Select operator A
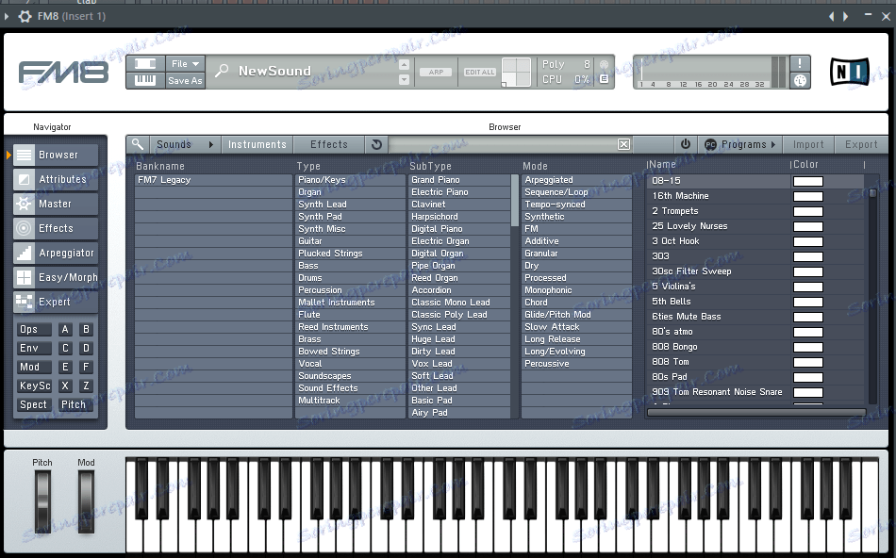The height and width of the screenshot is (558, 896). pyautogui.click(x=65, y=330)
